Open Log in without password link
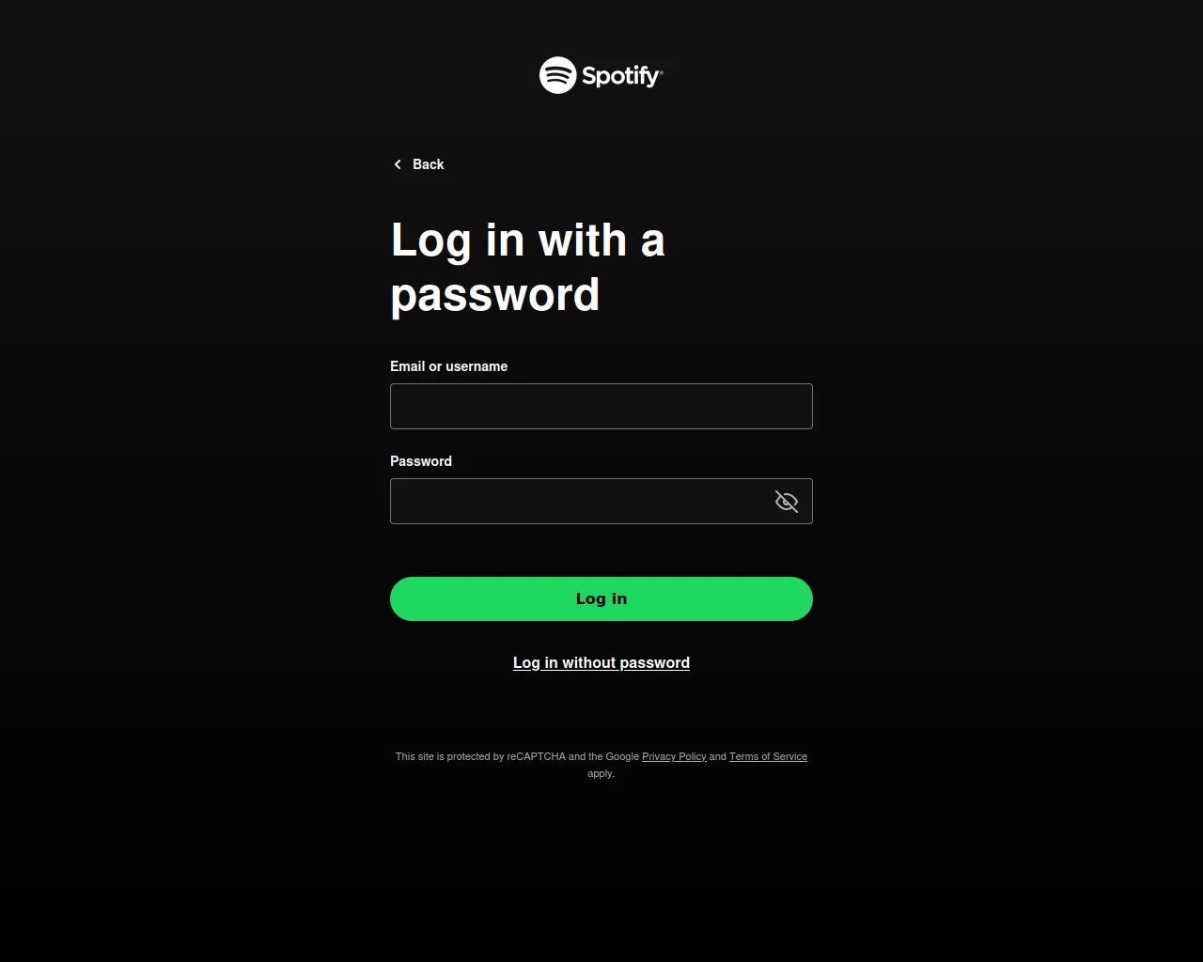Viewport: 1203px width, 962px height. (x=601, y=663)
